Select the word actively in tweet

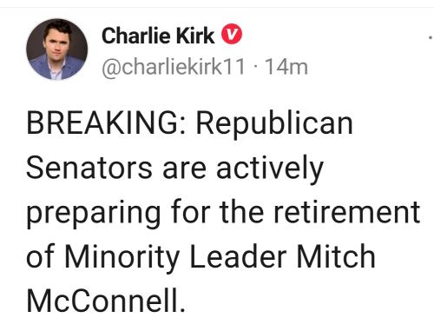pyautogui.click(x=269, y=169)
